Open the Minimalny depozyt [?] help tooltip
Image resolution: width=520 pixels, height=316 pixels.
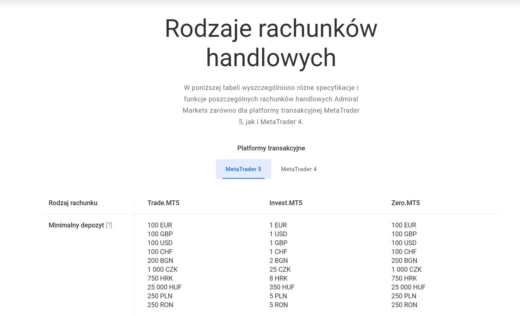[x=109, y=225]
